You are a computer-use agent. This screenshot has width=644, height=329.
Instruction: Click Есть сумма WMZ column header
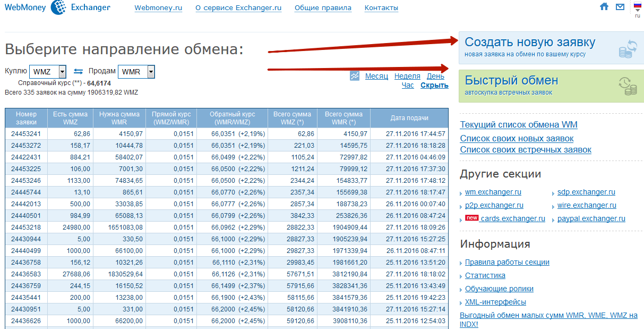pyautogui.click(x=70, y=118)
